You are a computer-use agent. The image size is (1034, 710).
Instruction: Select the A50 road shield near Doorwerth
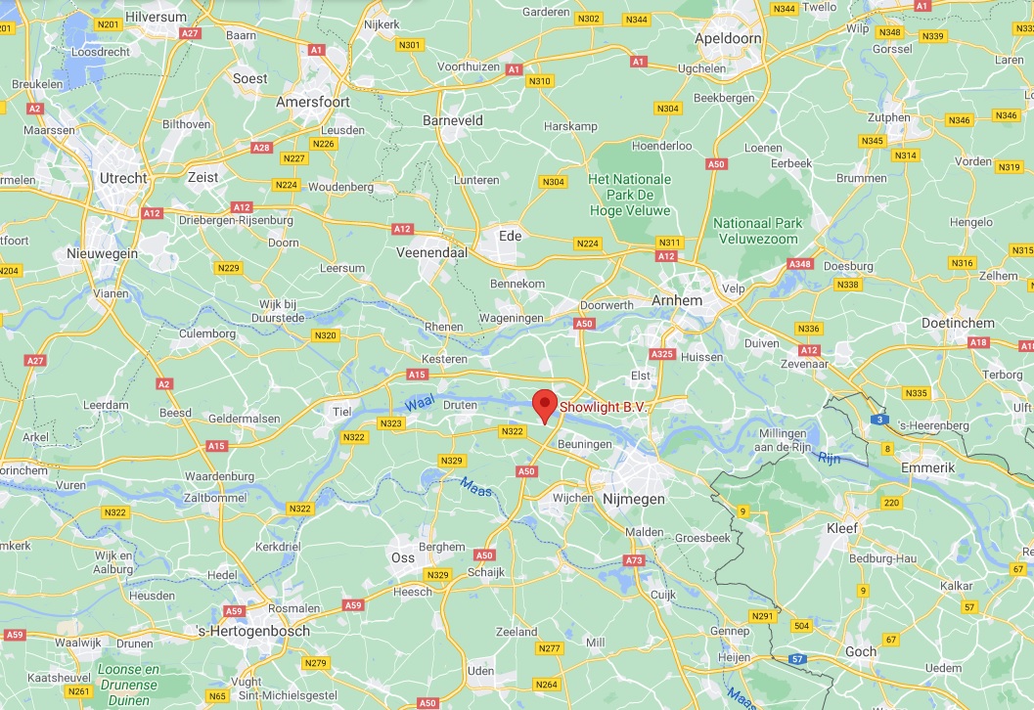click(584, 324)
